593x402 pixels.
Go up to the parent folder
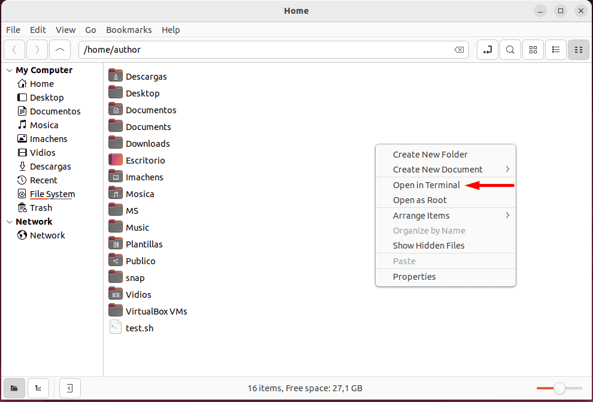click(x=60, y=50)
